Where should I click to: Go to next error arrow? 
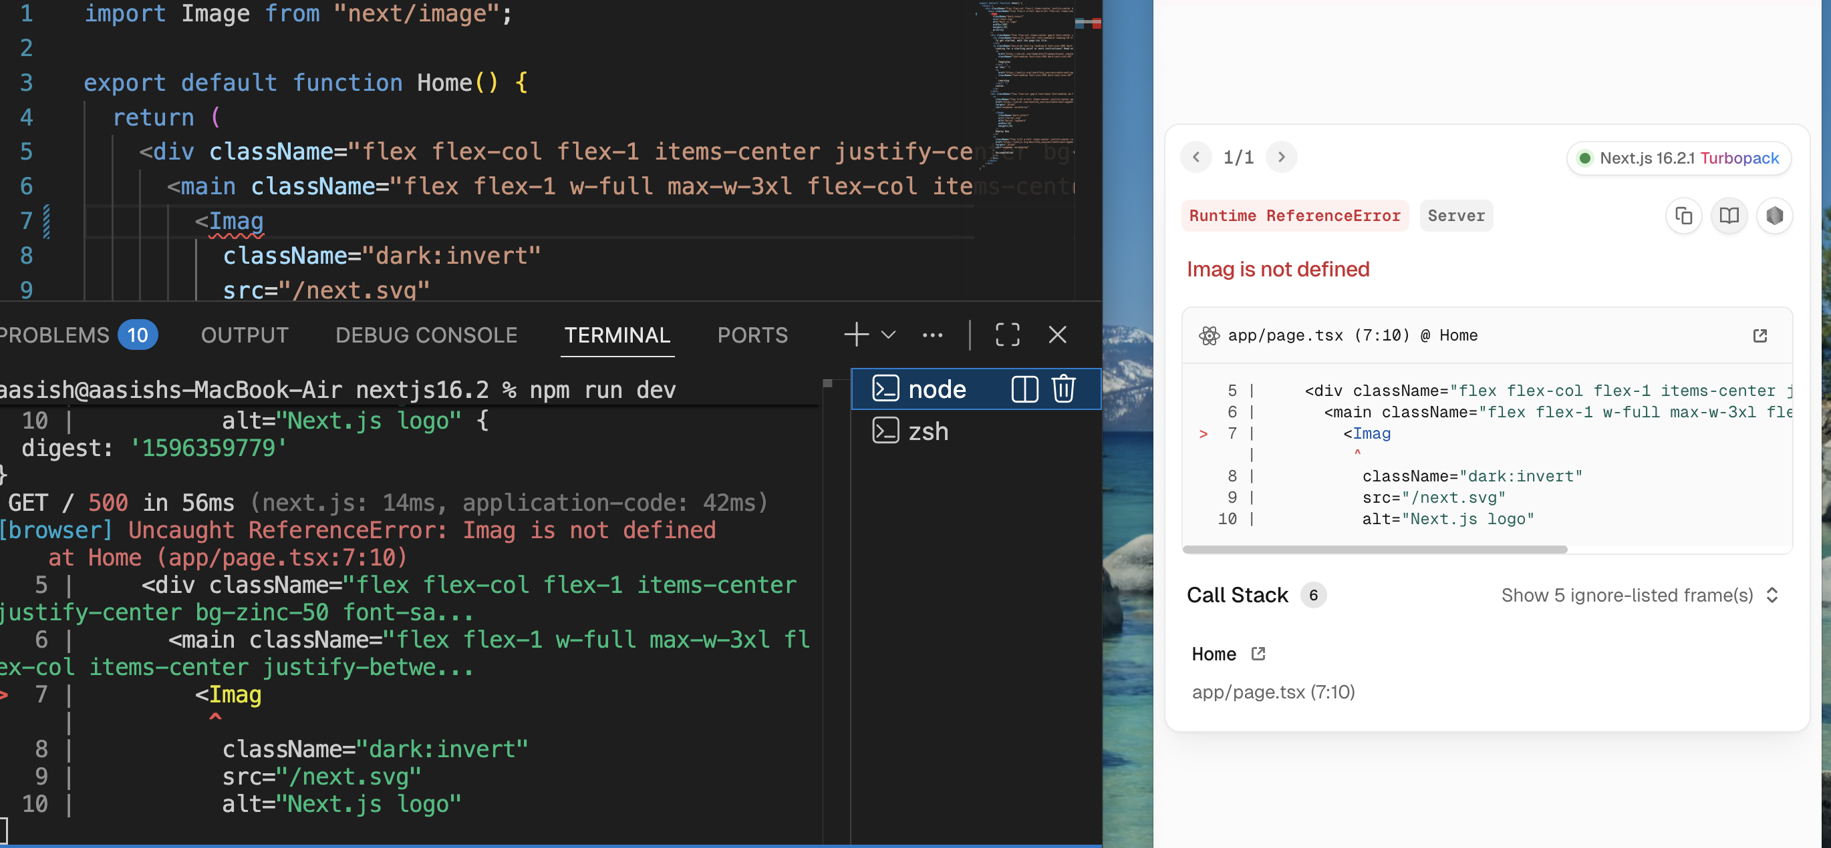pyautogui.click(x=1281, y=157)
